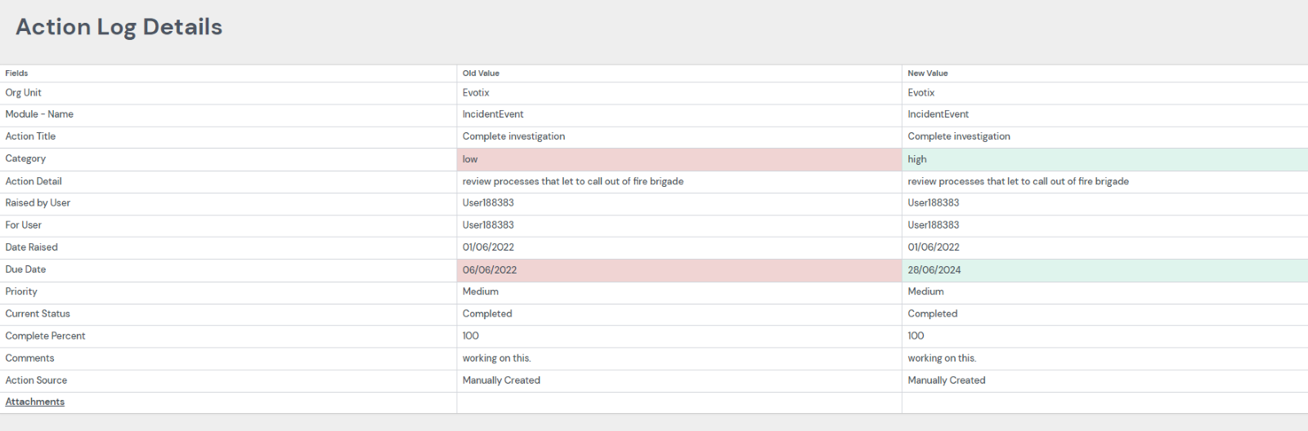Click the Org Unit field label
The height and width of the screenshot is (431, 1308).
point(23,93)
